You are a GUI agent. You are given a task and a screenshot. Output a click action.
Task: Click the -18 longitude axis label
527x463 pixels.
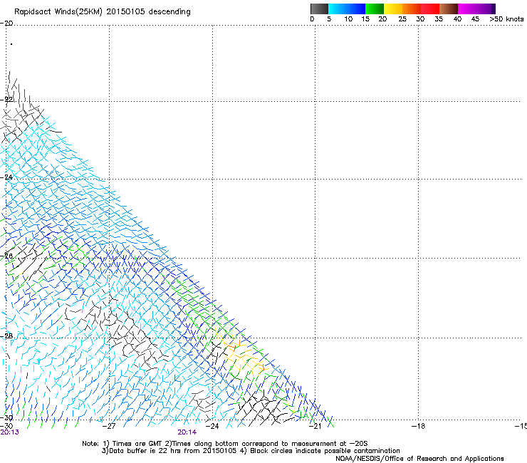(418, 426)
